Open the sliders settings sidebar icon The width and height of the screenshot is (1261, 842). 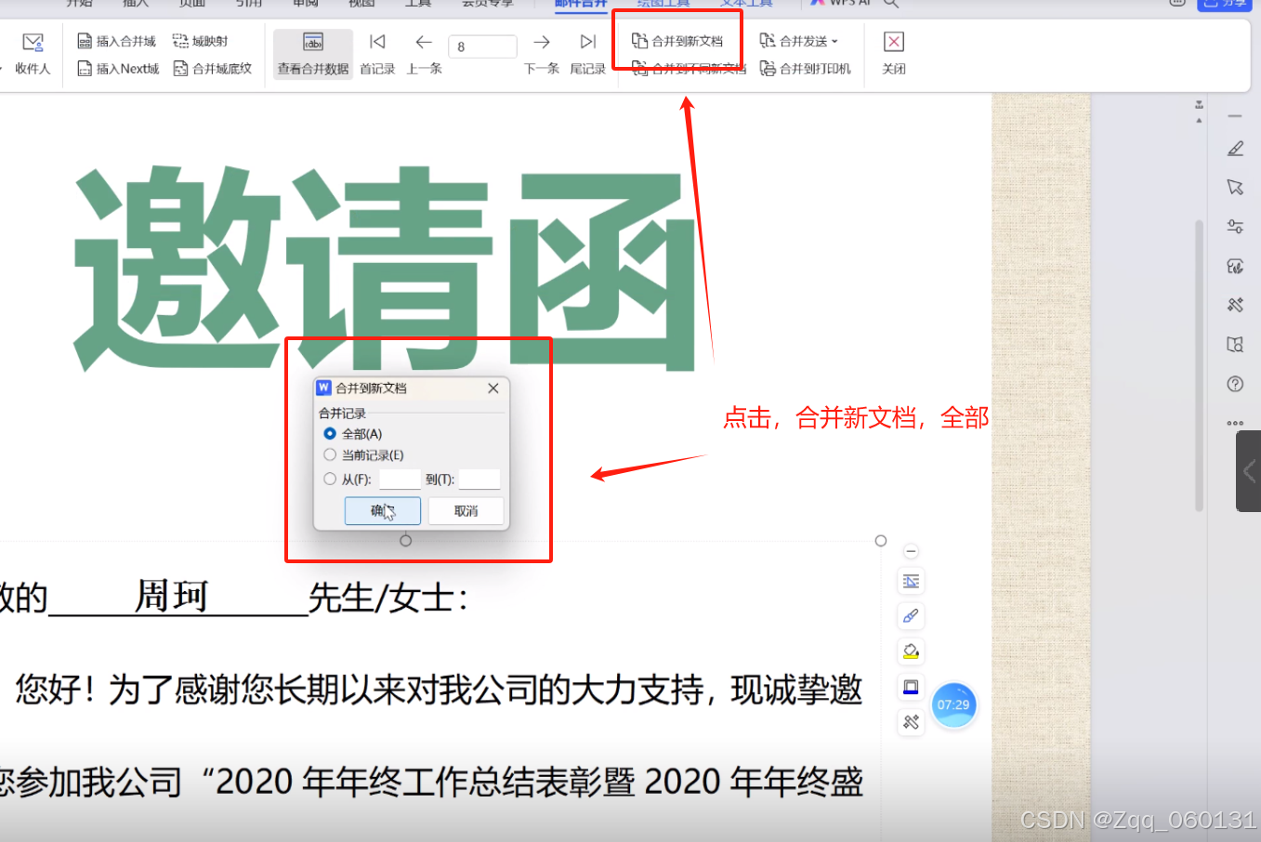click(x=1235, y=227)
